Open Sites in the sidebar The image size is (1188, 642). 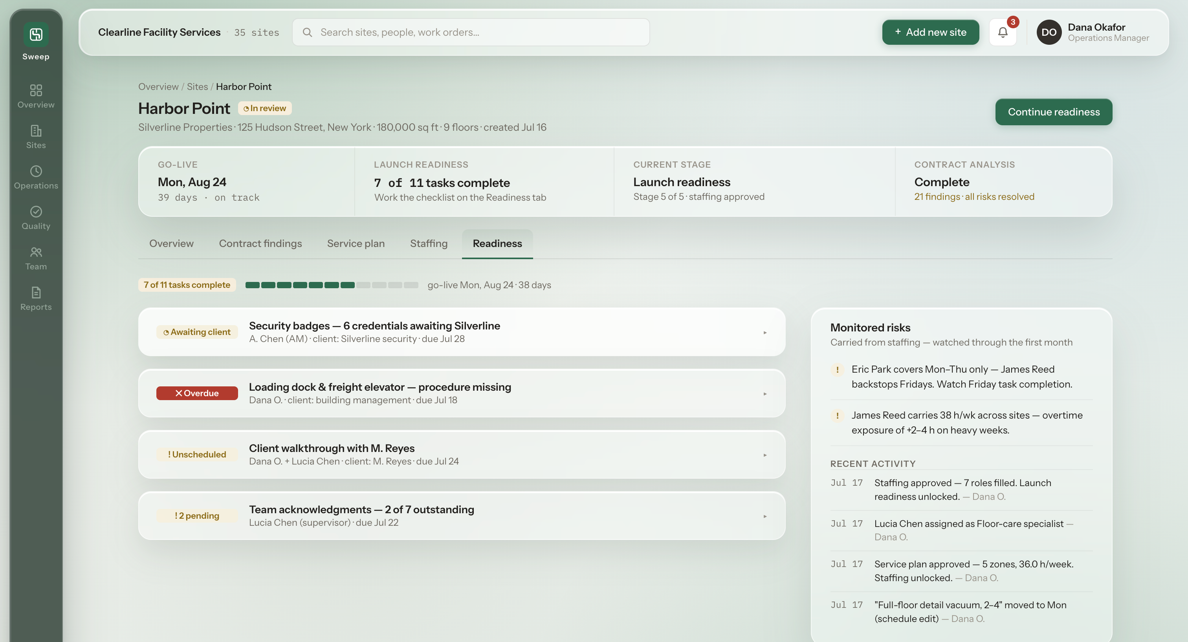pyautogui.click(x=36, y=136)
